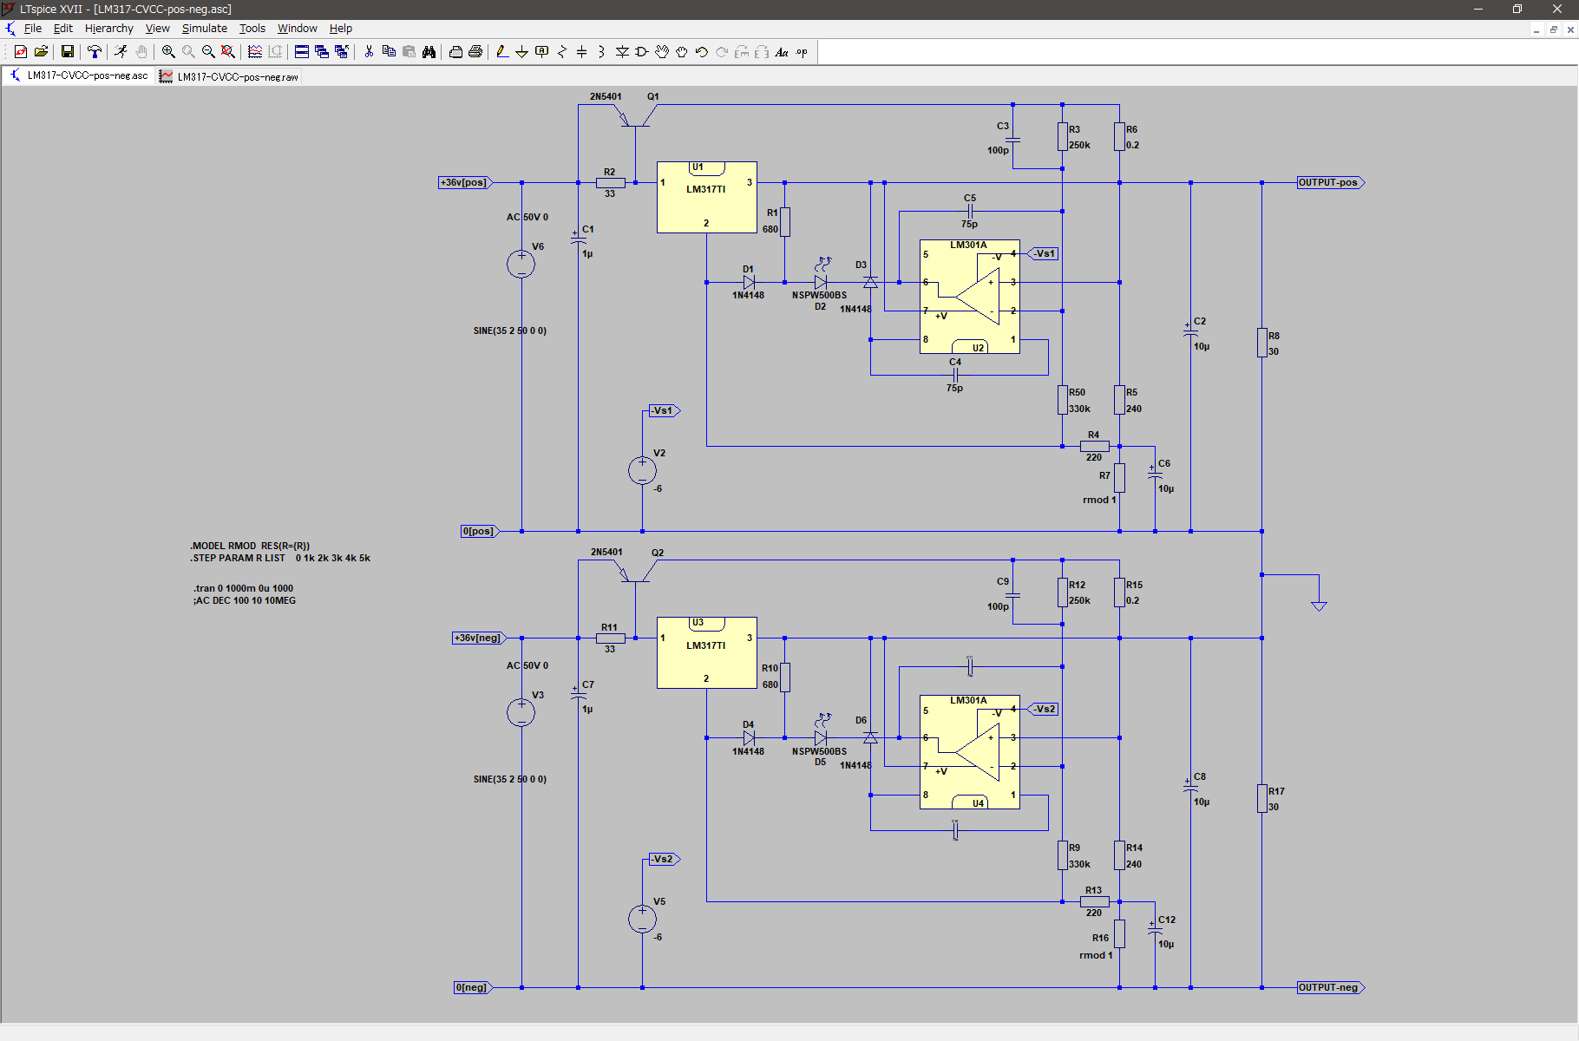Viewport: 1579px width, 1041px height.
Task: Place a Diode from the toolbar
Action: (622, 52)
